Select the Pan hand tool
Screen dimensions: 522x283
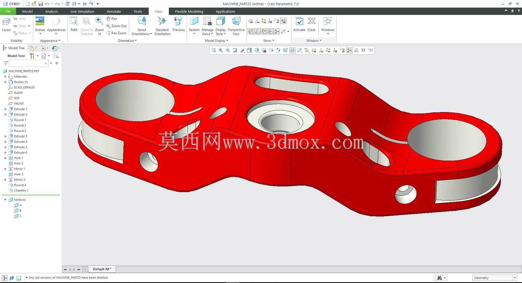point(112,19)
